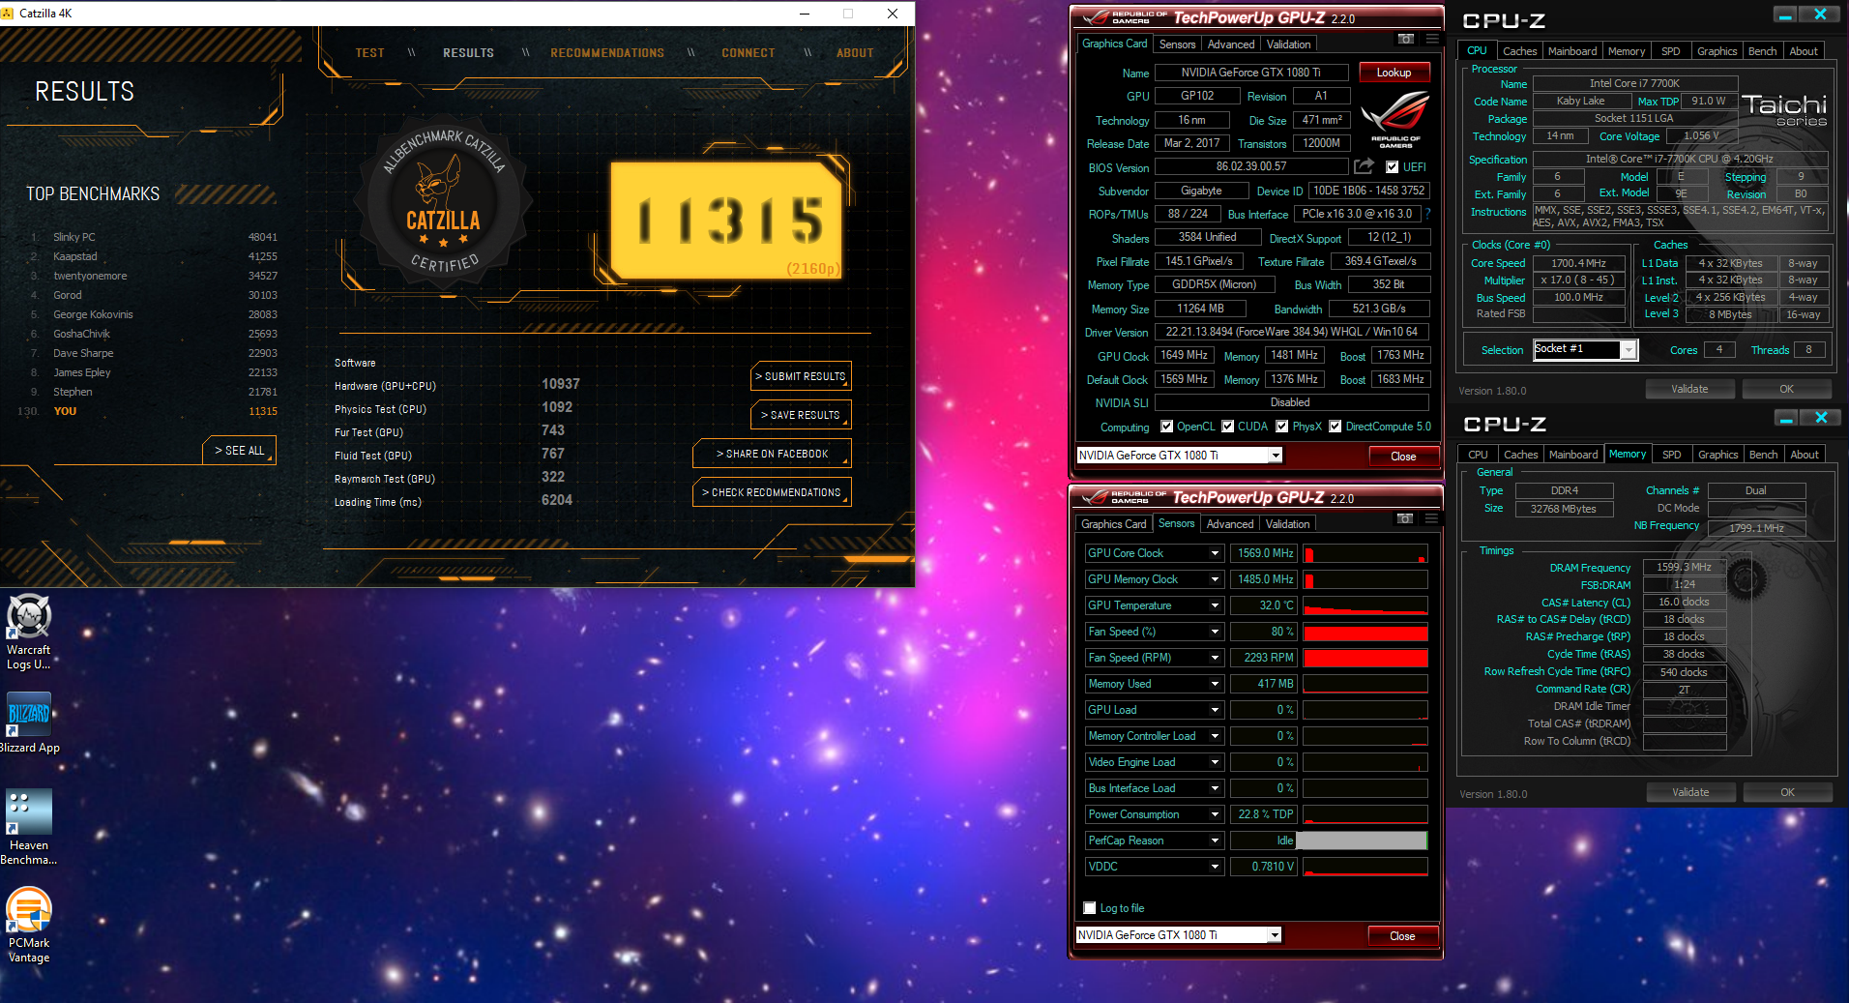Expand the GPU Temperature sensor dropdown

[x=1215, y=605]
